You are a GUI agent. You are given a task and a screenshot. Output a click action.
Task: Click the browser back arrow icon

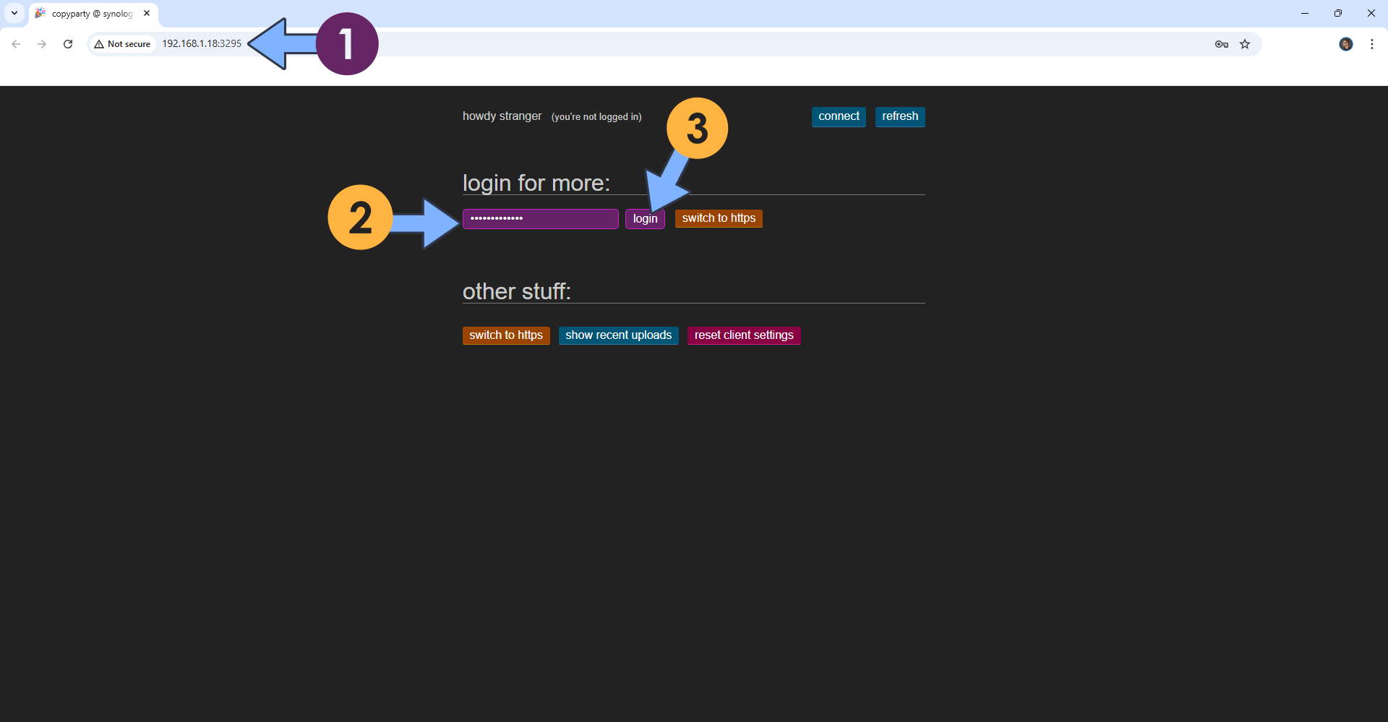point(16,44)
